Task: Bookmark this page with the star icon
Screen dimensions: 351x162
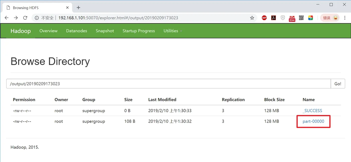Action: 252,18
